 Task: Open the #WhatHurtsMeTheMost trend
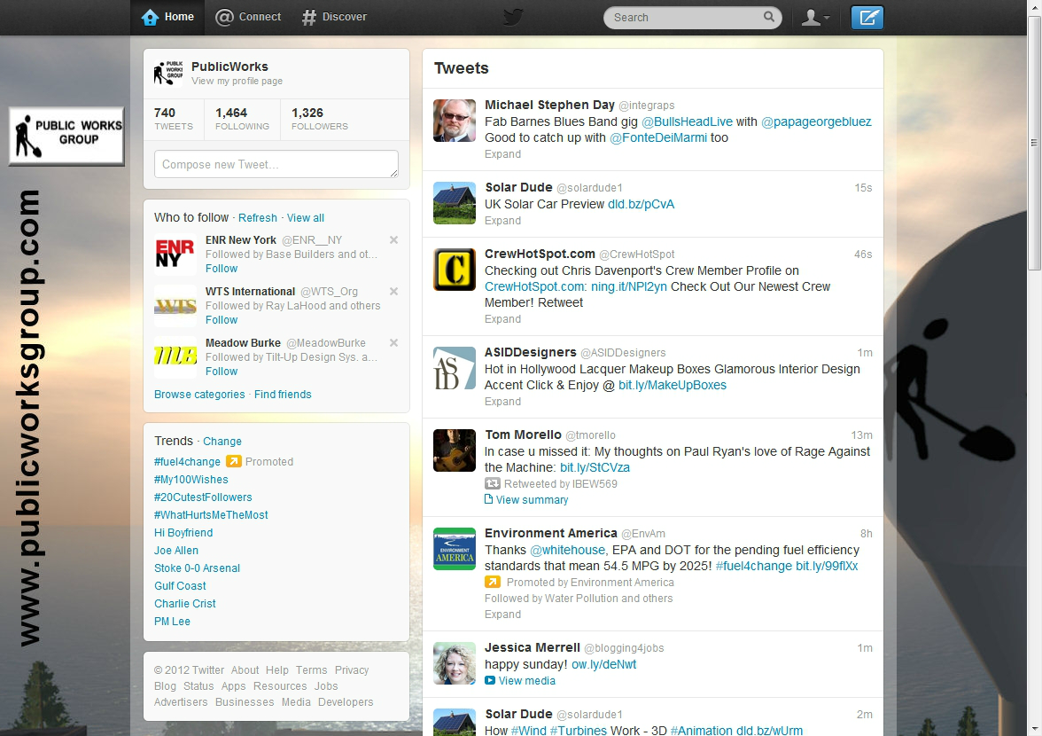pyautogui.click(x=211, y=515)
